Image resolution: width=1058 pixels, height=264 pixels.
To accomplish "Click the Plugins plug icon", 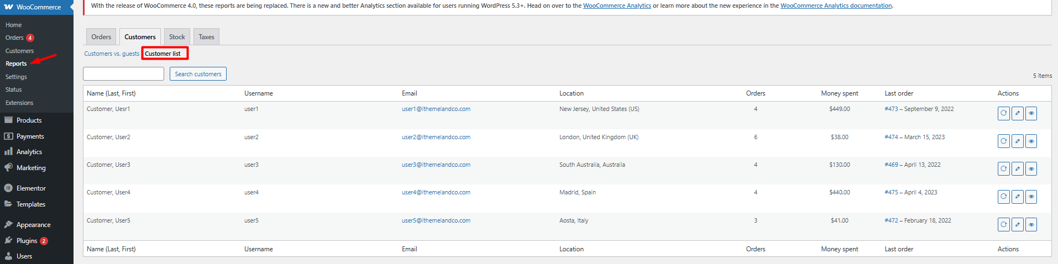I will click(8, 240).
